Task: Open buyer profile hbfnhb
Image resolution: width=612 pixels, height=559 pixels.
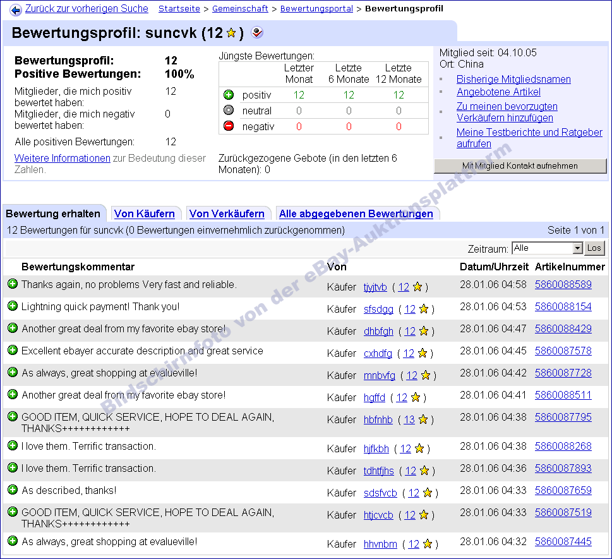Action: [x=378, y=419]
